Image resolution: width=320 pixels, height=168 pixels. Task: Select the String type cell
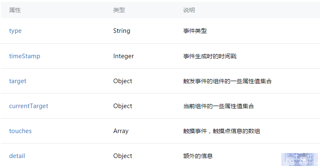tap(122, 31)
